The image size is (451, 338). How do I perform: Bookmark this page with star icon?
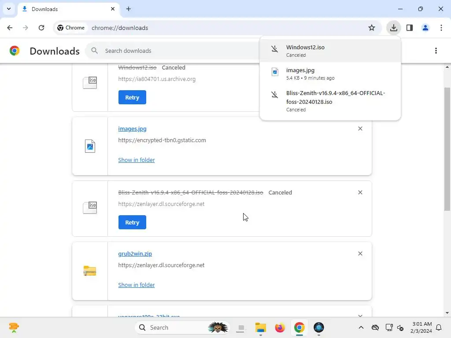click(372, 28)
